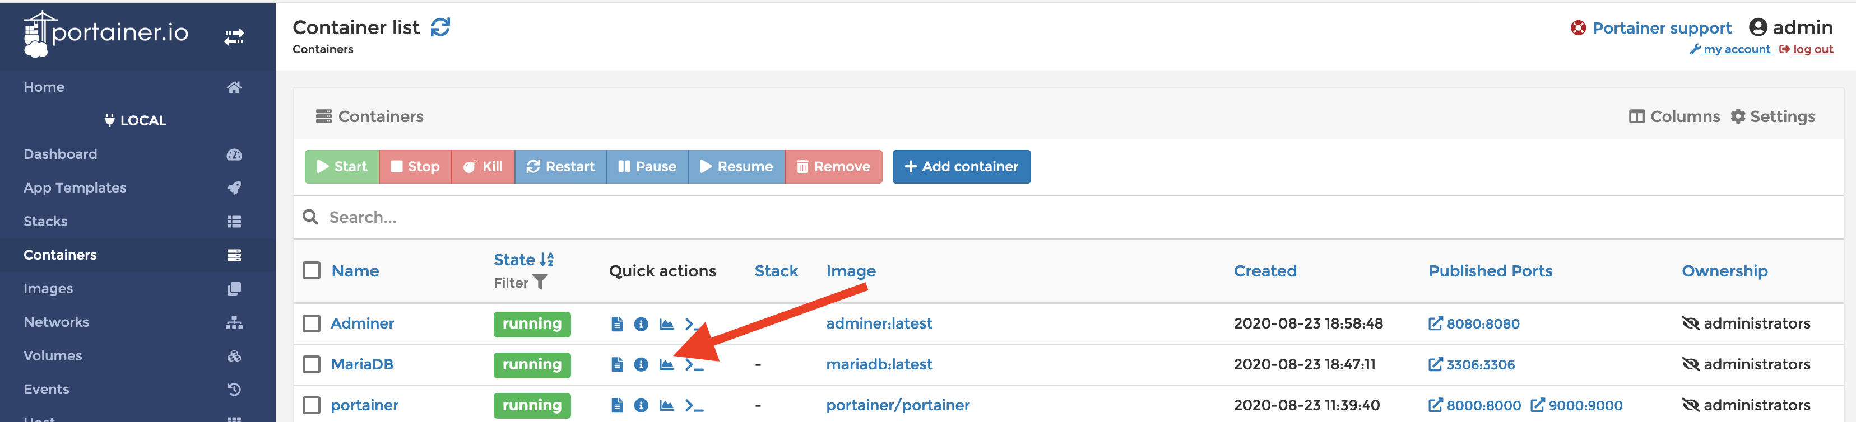Open logs icon for MariaDB container
The height and width of the screenshot is (422, 1856).
click(x=617, y=364)
